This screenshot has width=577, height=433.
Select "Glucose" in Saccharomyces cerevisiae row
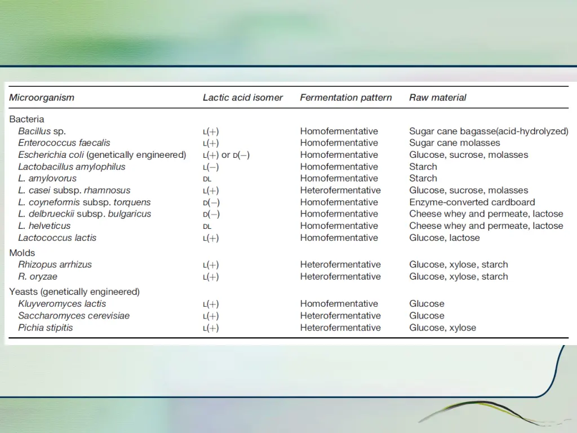point(427,316)
